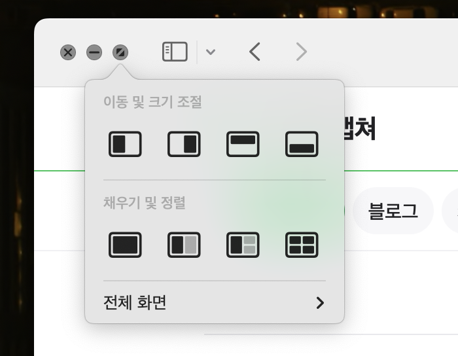Fill the entire screen with window
Screen dimensions: 458x356
point(125,245)
